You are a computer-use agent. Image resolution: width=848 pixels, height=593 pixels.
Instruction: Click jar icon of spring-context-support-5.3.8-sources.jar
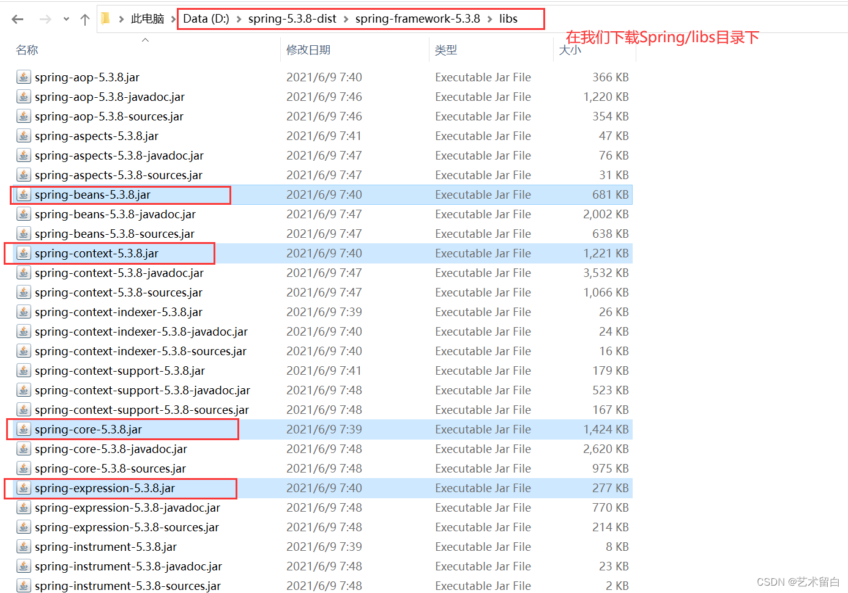click(23, 410)
